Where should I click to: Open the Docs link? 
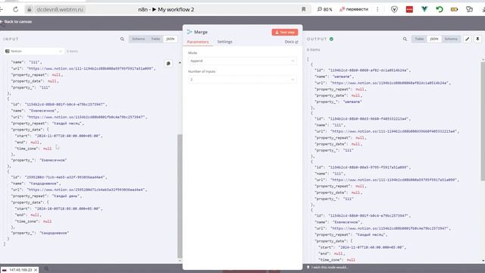click(x=291, y=42)
